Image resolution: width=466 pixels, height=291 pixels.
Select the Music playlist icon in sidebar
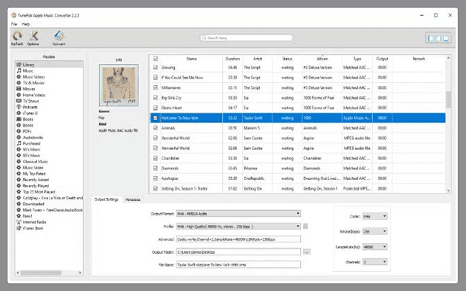coord(18,70)
